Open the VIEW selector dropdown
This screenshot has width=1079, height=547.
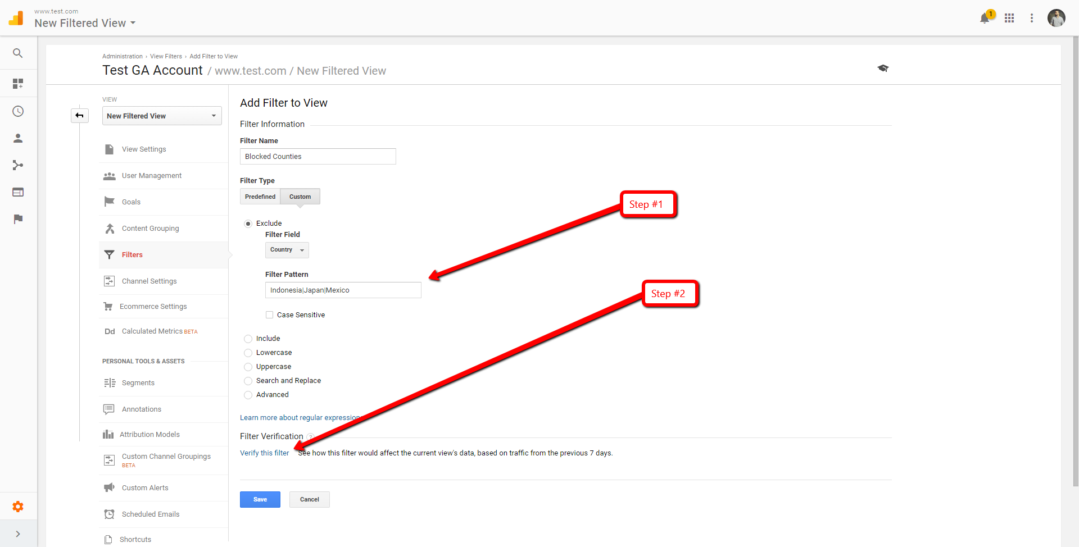tap(162, 116)
